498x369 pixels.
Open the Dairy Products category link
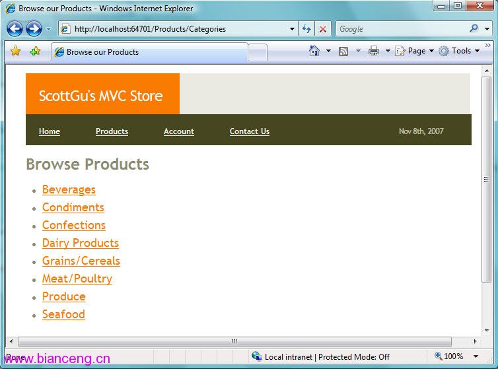[x=81, y=243]
